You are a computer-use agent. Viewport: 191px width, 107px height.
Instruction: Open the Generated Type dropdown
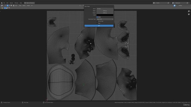tap(105, 19)
